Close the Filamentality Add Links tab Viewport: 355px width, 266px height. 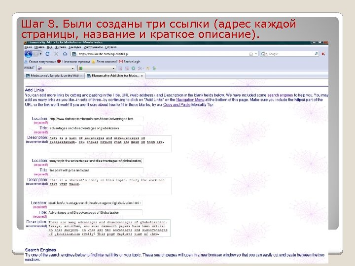(x=142, y=76)
